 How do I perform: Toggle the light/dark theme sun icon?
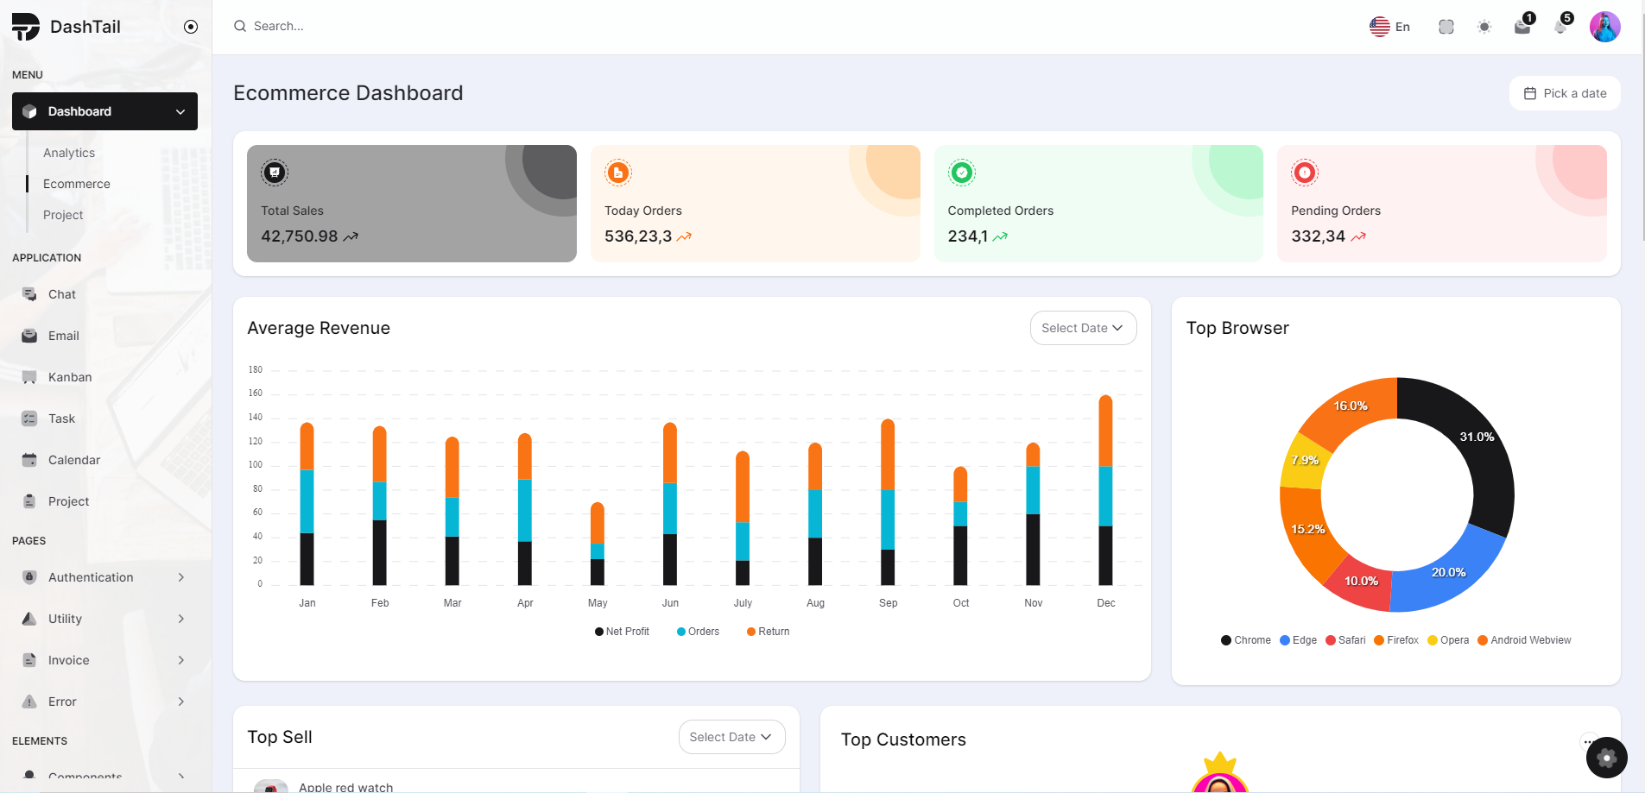click(1484, 27)
